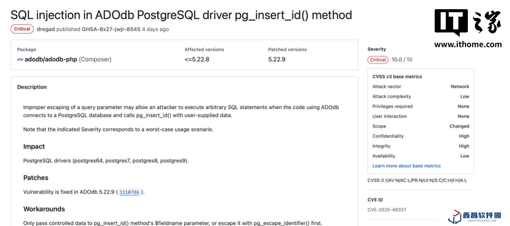
Task: Click the CVSS:3.1 vector string
Action: (417, 181)
